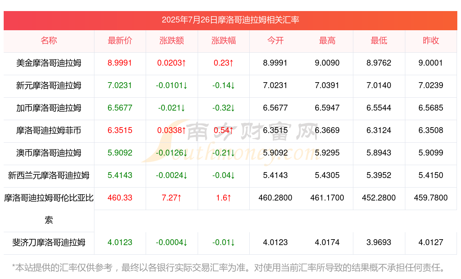Viewport: 461px width, 279px height.
Task: Click change percent 0.54↑
Action: click(x=223, y=130)
